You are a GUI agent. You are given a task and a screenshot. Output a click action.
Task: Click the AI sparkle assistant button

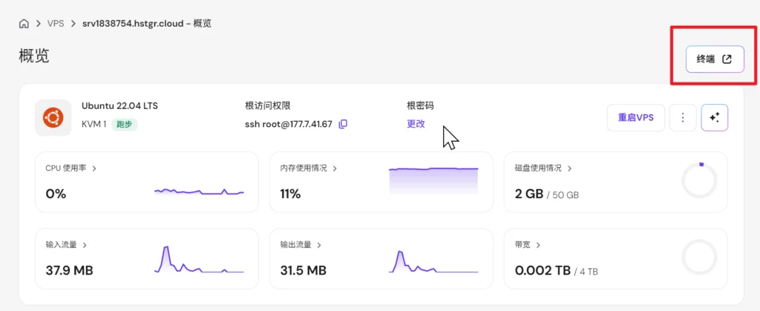(x=715, y=118)
